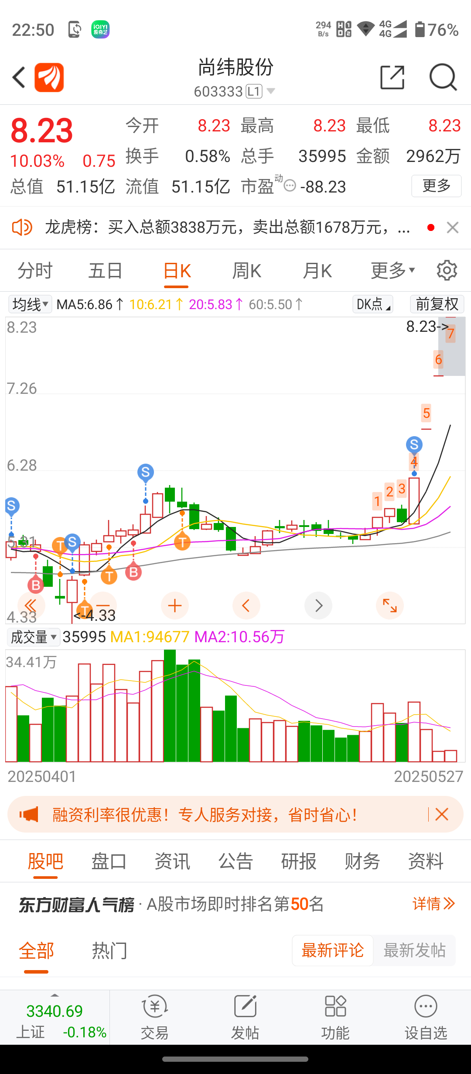This screenshot has width=471, height=1074.
Task: Dismiss the 龙虎榜 notice with X
Action: pyautogui.click(x=453, y=227)
